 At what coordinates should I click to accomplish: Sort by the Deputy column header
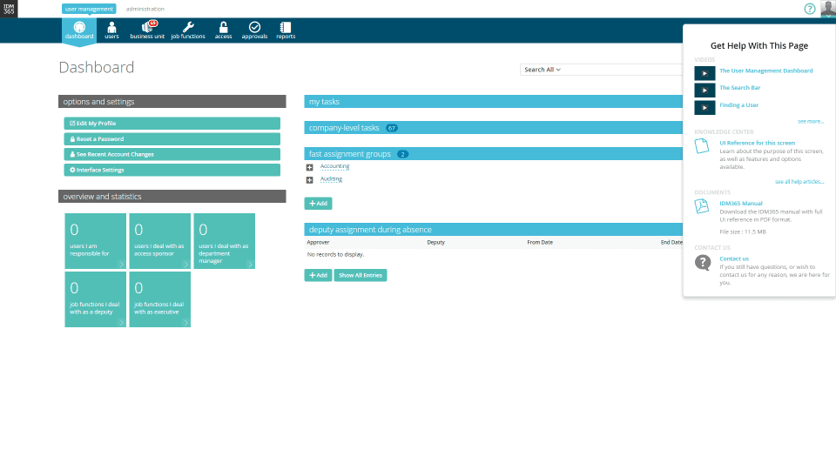435,243
